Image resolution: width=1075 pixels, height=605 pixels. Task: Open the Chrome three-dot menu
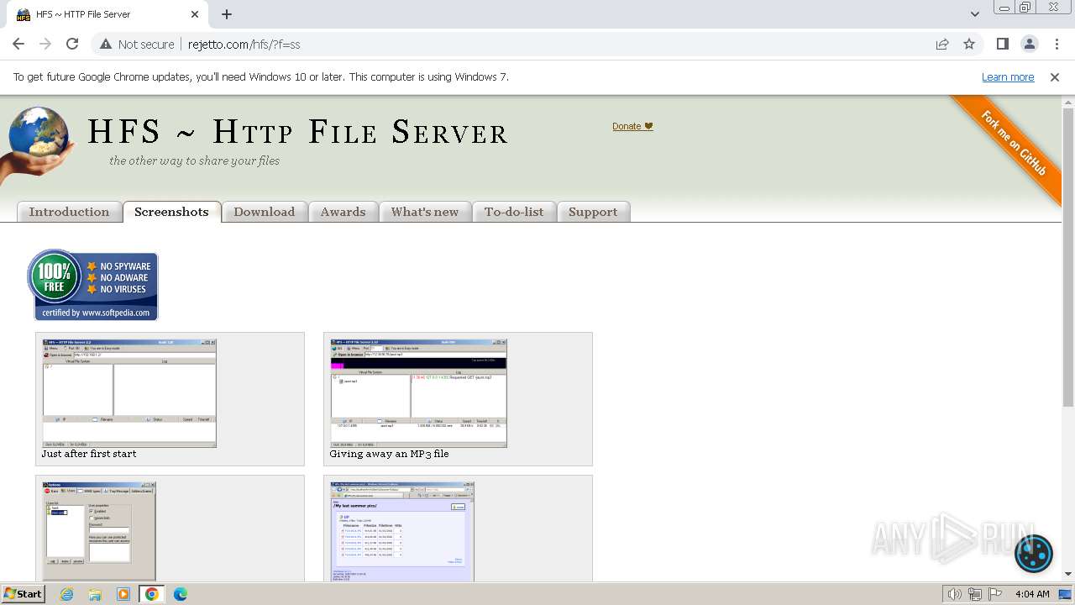[1056, 44]
